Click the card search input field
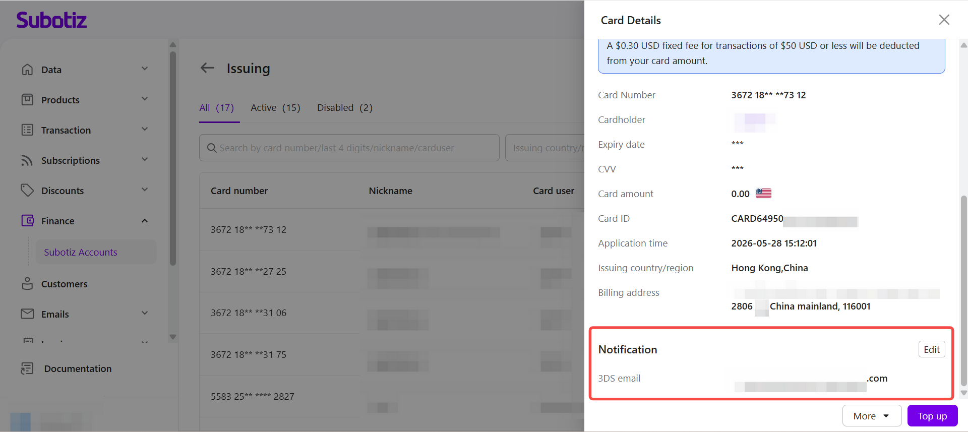This screenshot has height=432, width=968. tap(349, 148)
